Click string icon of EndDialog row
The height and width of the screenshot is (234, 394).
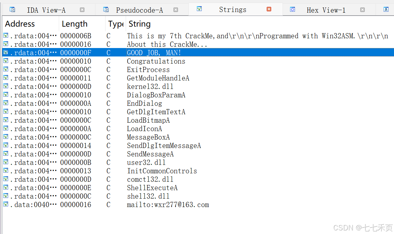[6, 103]
